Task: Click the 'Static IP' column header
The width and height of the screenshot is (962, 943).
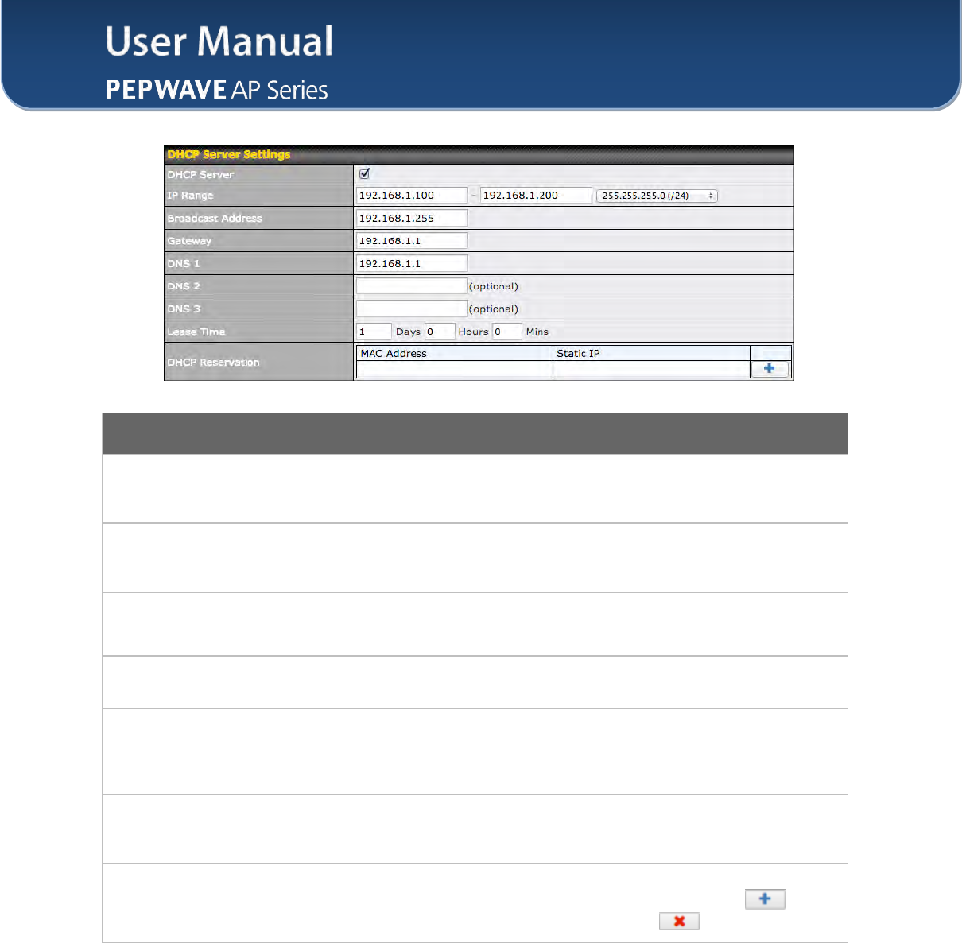Action: tap(578, 353)
